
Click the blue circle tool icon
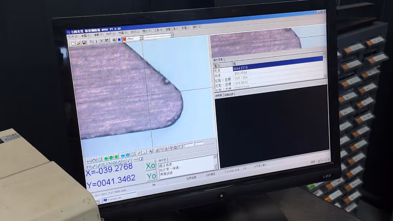128,155
